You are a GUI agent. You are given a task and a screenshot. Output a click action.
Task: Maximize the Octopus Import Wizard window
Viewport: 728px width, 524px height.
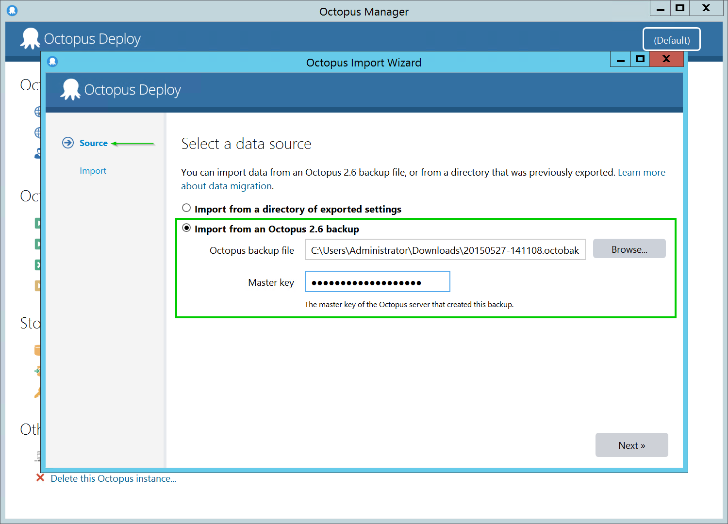click(640, 59)
